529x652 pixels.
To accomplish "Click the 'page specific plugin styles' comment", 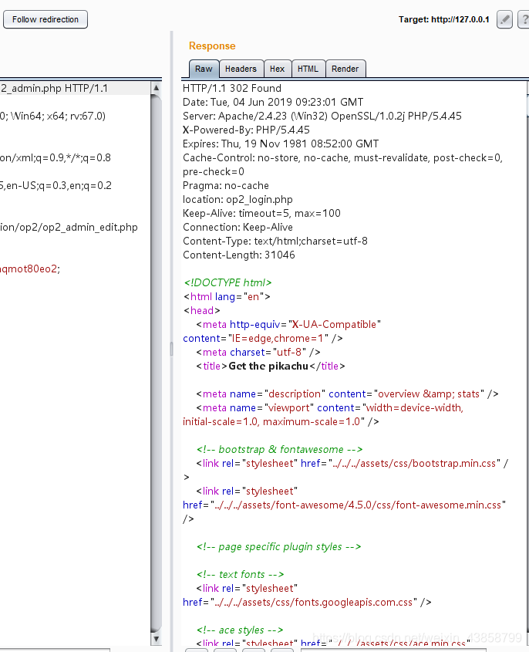I will (x=278, y=547).
